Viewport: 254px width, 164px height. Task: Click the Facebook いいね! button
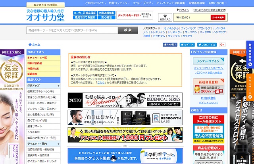170,45
